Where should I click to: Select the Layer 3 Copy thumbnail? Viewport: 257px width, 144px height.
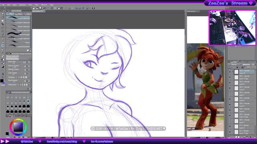coord(237,116)
